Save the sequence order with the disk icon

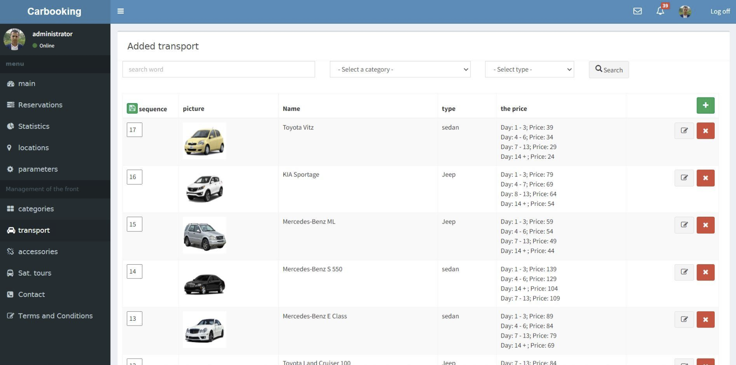pos(133,108)
